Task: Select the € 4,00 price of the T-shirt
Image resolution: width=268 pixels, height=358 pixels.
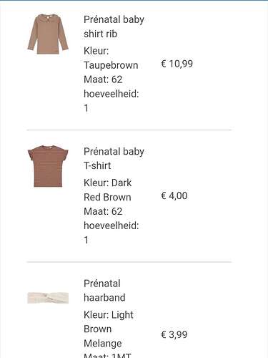Action: [x=174, y=195]
